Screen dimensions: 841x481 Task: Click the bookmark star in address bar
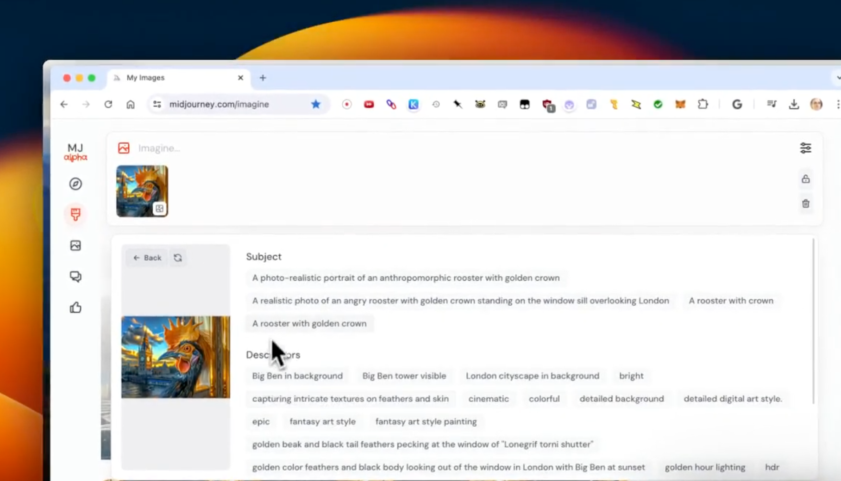tap(316, 104)
